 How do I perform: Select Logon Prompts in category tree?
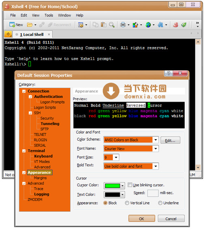[52, 102]
